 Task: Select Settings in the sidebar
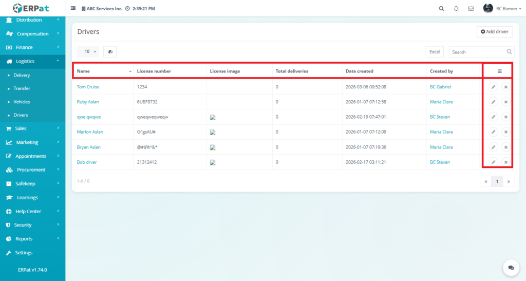point(24,253)
